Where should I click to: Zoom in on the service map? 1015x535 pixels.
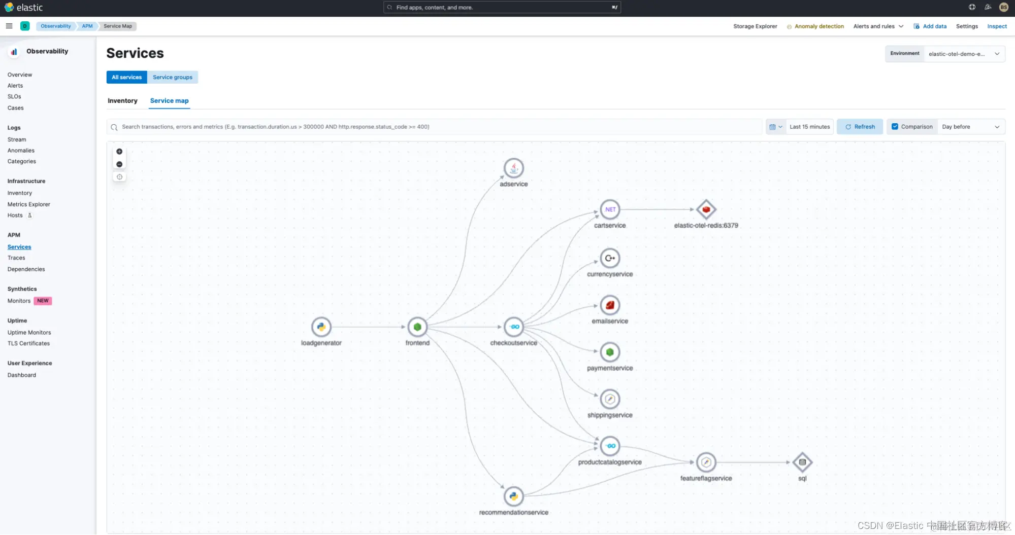pyautogui.click(x=119, y=152)
